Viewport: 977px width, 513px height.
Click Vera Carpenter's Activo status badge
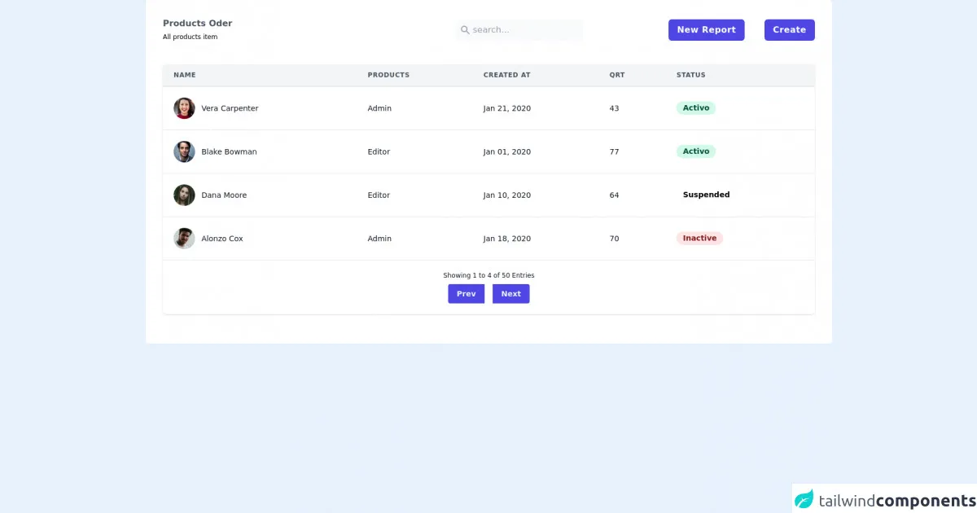(x=696, y=108)
